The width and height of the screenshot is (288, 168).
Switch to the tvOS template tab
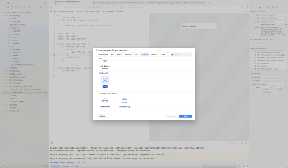(136, 55)
